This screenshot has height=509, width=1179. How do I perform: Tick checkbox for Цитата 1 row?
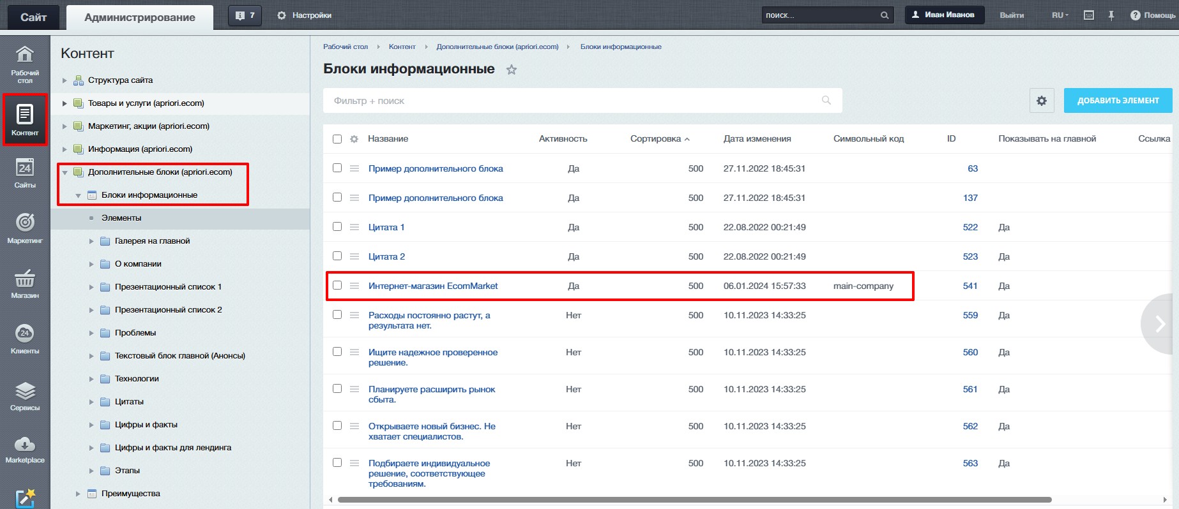point(337,227)
